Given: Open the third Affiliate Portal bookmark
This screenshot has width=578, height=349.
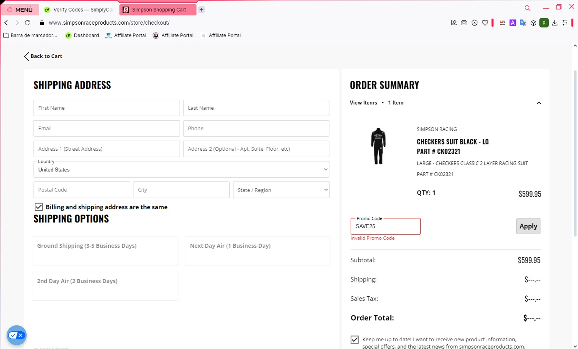Looking at the screenshot, I should (x=220, y=35).
